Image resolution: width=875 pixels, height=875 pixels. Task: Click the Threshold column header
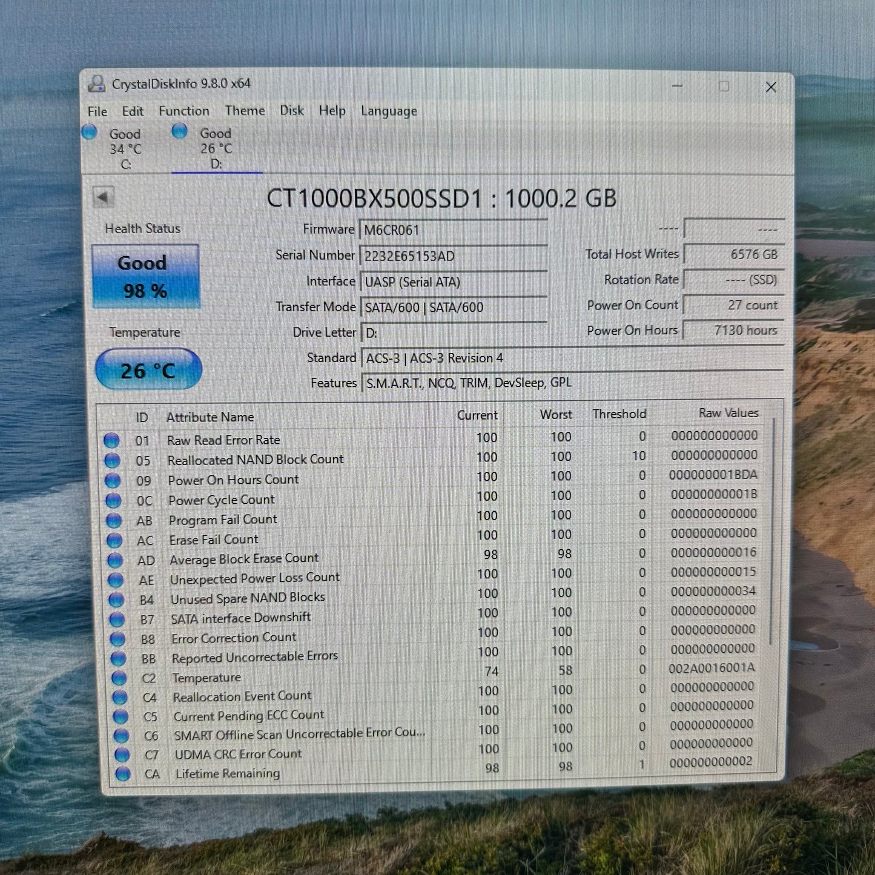pos(619,414)
